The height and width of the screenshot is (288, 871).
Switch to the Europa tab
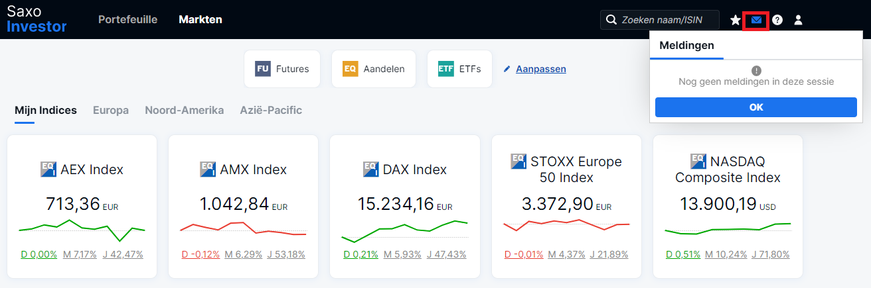111,111
